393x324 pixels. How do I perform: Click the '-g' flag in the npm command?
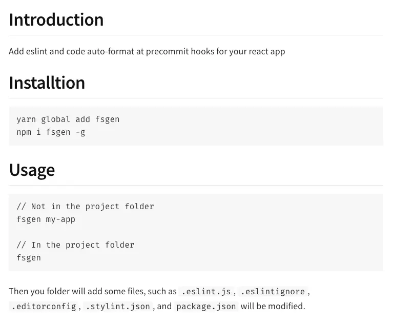[x=80, y=132]
